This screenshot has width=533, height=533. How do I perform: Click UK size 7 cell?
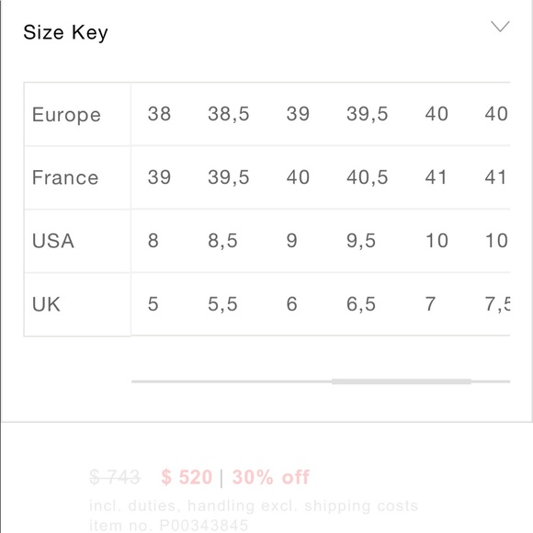pos(430,304)
